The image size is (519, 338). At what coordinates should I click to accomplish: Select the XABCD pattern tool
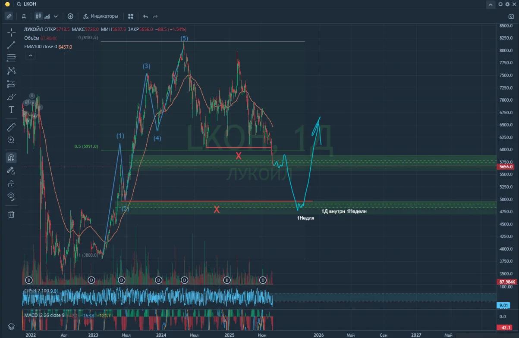[11, 71]
